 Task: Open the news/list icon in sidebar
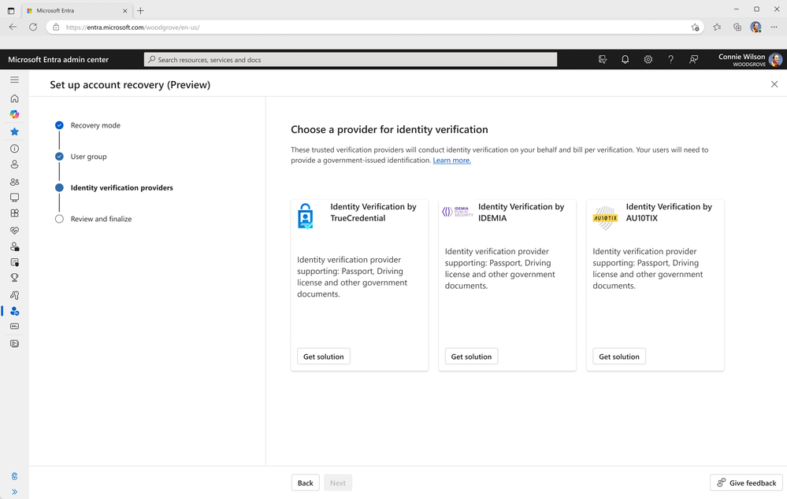pyautogui.click(x=14, y=343)
